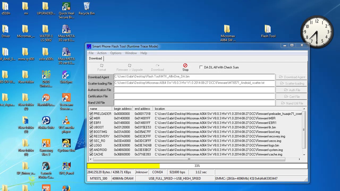This screenshot has width=340, height=191.
Task: Select the Download tab
Action: [x=95, y=58]
